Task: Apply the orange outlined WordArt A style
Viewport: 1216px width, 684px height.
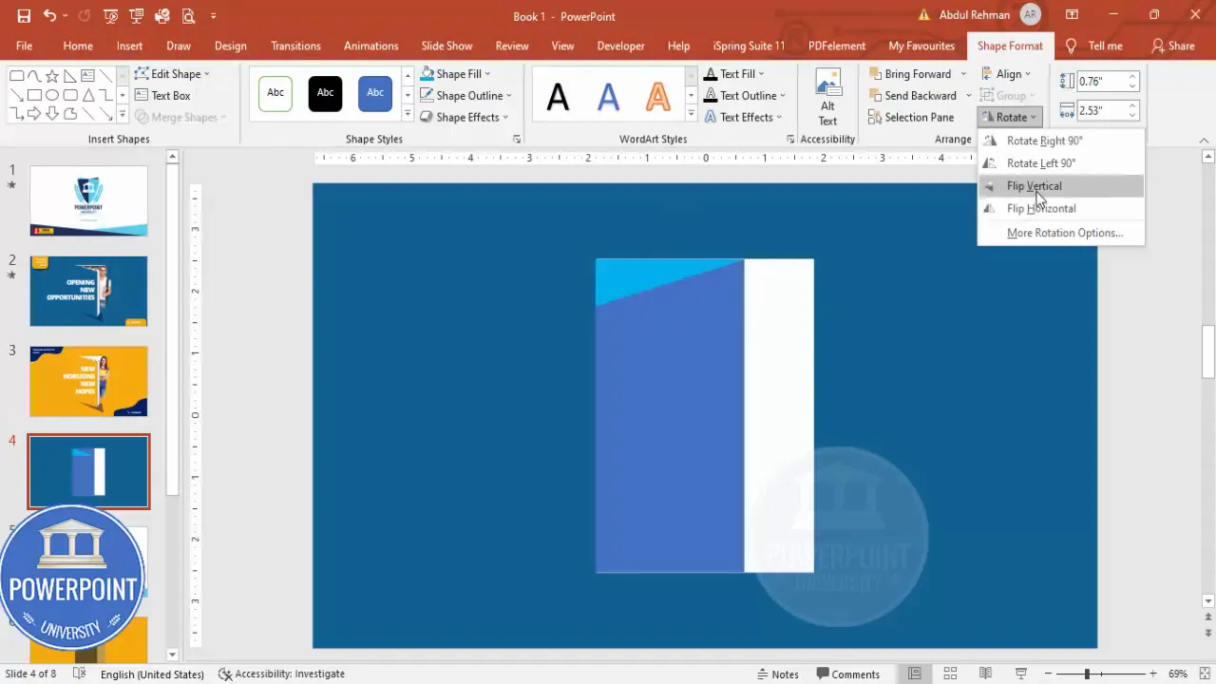Action: (x=657, y=95)
